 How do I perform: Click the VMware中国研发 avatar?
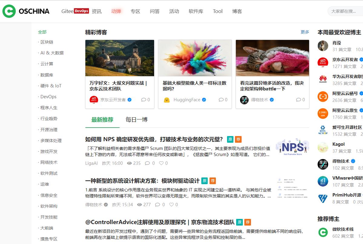tap(323, 181)
